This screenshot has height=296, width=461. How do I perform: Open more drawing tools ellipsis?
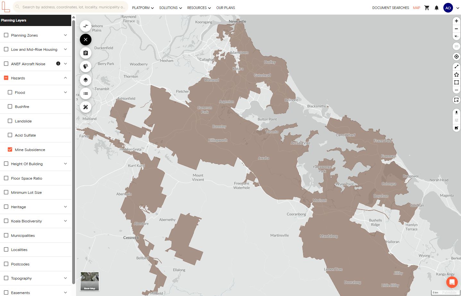[456, 90]
